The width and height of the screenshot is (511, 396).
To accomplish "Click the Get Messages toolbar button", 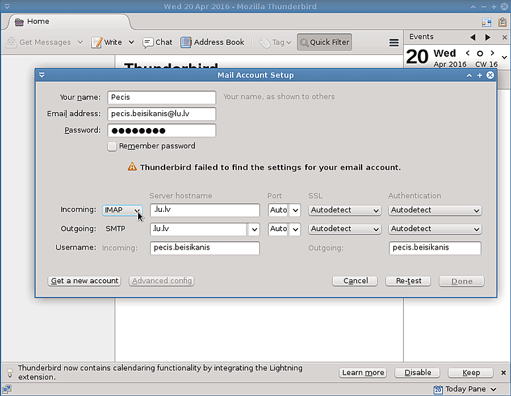I will (x=39, y=42).
